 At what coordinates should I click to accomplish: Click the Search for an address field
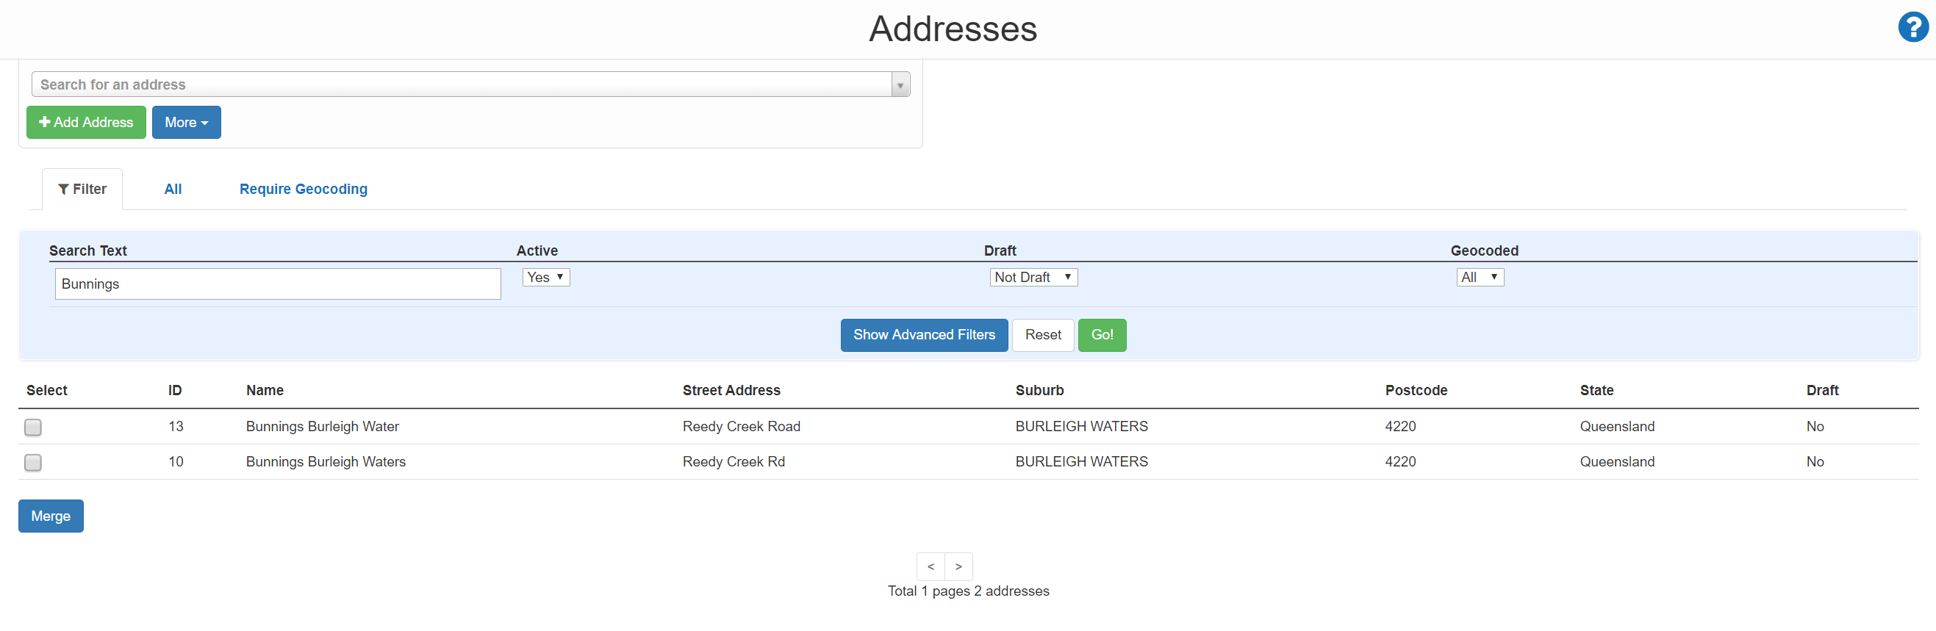(462, 85)
